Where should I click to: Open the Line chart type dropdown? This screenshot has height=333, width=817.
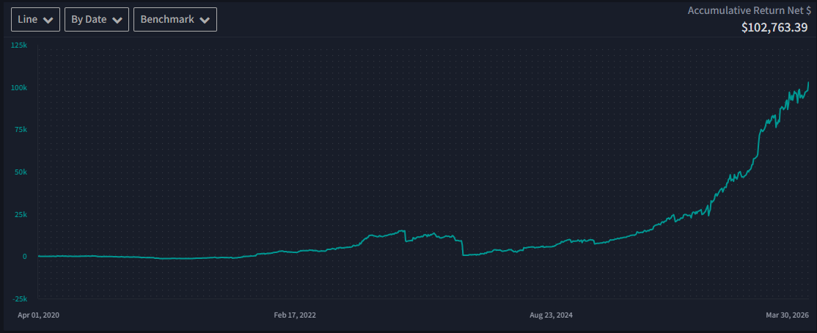tap(35, 20)
